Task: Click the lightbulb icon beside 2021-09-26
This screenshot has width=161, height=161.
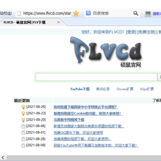Action: click(23, 107)
